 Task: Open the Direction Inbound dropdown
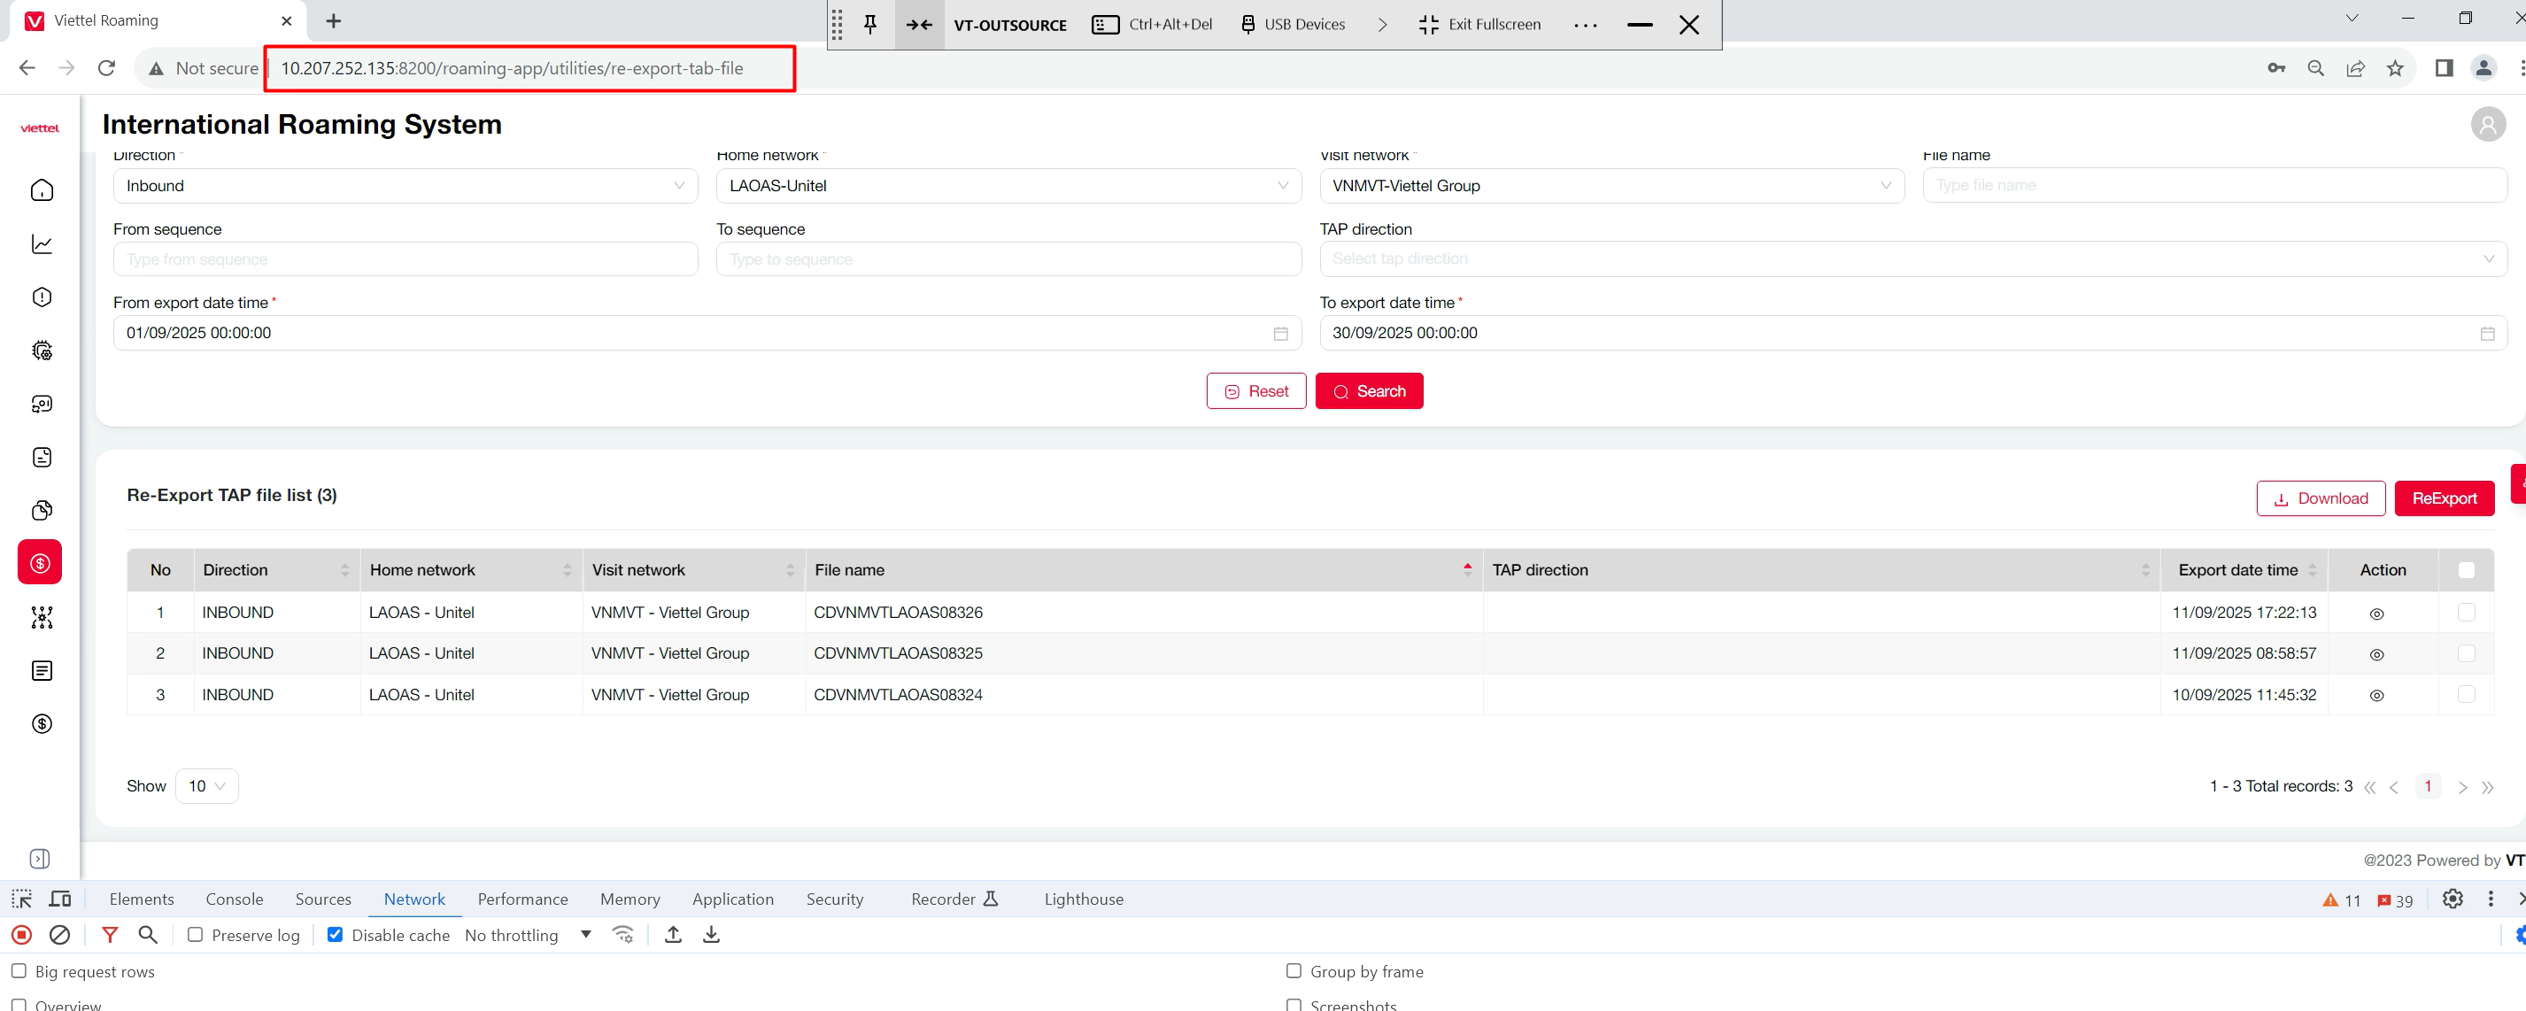405,185
